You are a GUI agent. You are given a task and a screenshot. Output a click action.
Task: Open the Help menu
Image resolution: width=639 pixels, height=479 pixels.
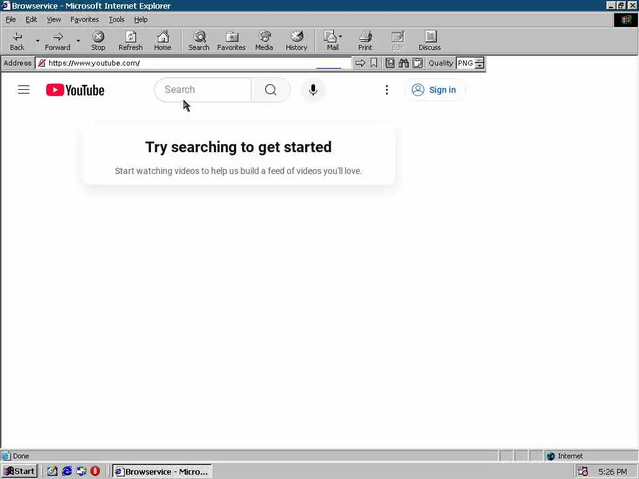pos(140,19)
